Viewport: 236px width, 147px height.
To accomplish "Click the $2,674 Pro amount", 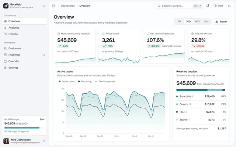I will pos(211,112).
